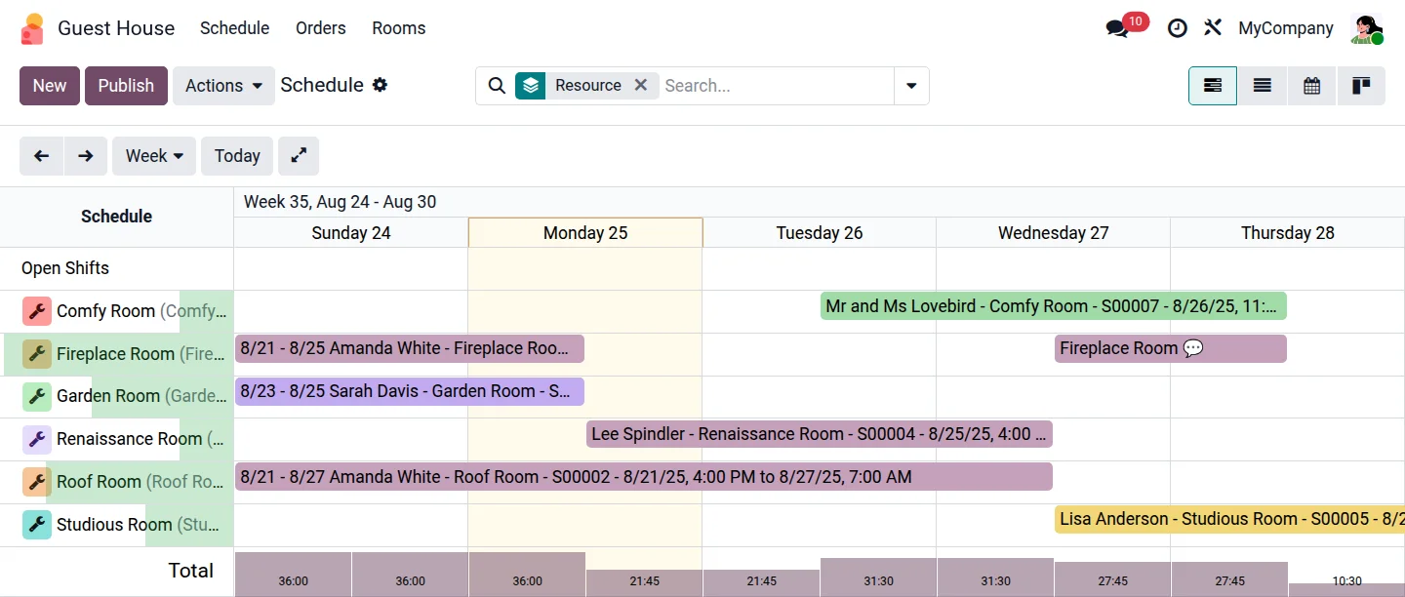Switch to the kanban view
Screen dimensions: 1405x597
pyautogui.click(x=1361, y=86)
